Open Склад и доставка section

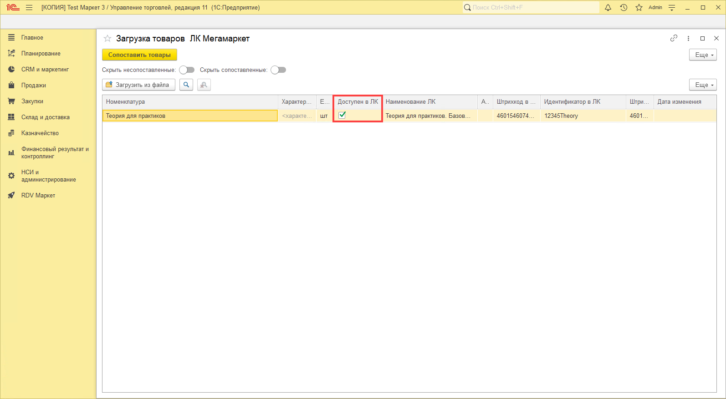click(46, 117)
